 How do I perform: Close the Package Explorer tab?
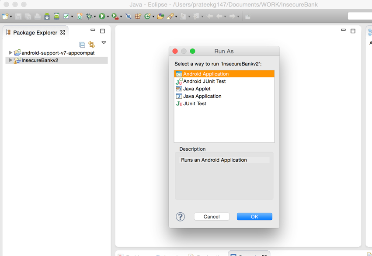tap(63, 32)
